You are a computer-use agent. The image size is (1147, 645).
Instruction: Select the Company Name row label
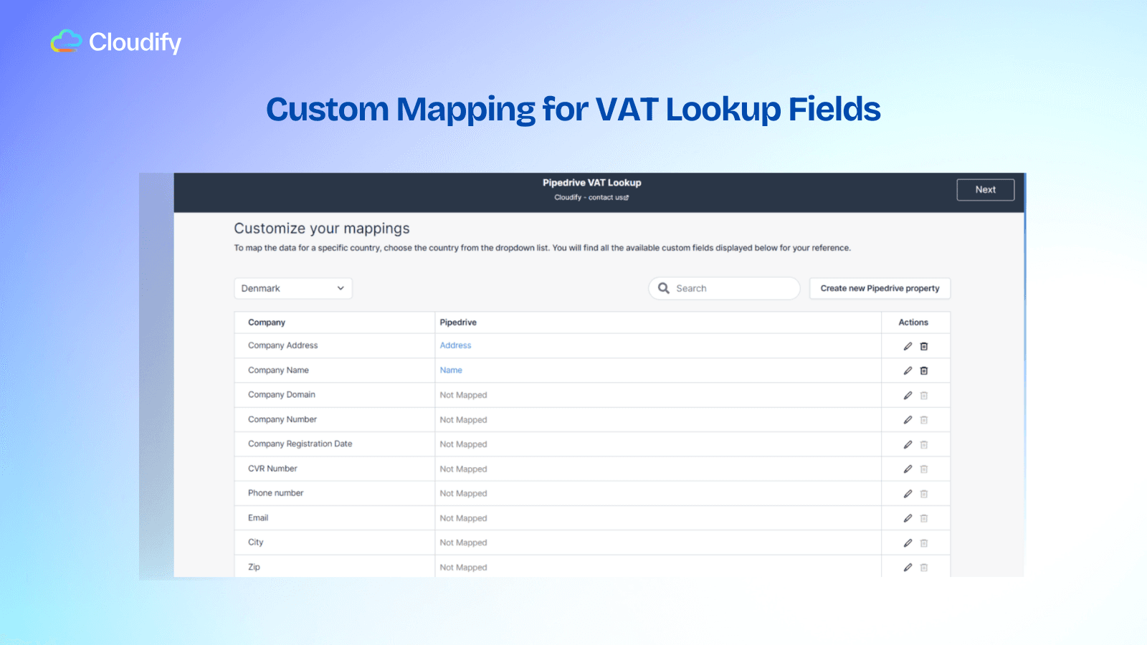pyautogui.click(x=278, y=371)
